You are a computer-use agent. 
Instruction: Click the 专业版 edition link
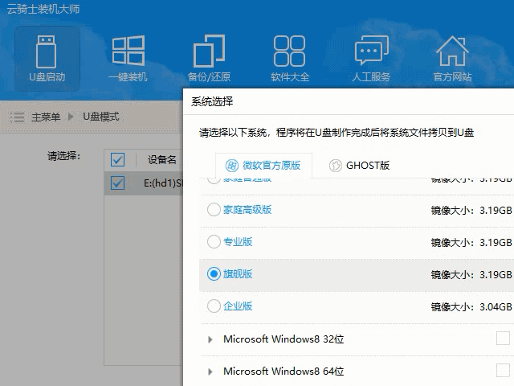click(x=238, y=242)
